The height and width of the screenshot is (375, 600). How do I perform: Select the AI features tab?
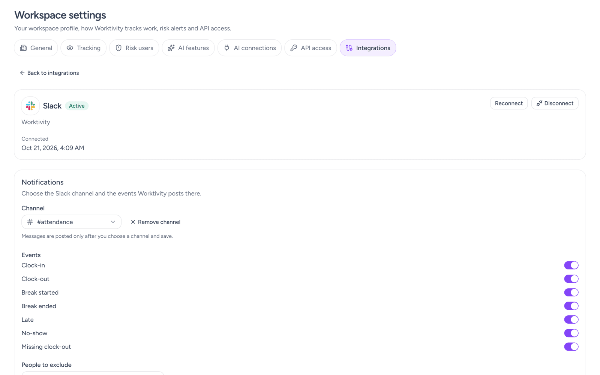[188, 48]
